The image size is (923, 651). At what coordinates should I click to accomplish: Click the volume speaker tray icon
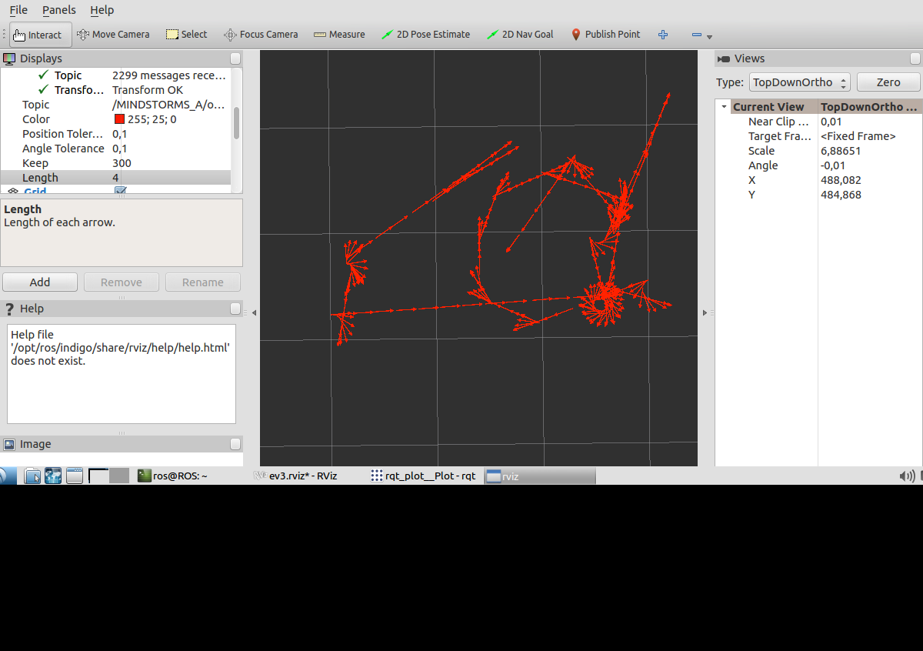(907, 476)
